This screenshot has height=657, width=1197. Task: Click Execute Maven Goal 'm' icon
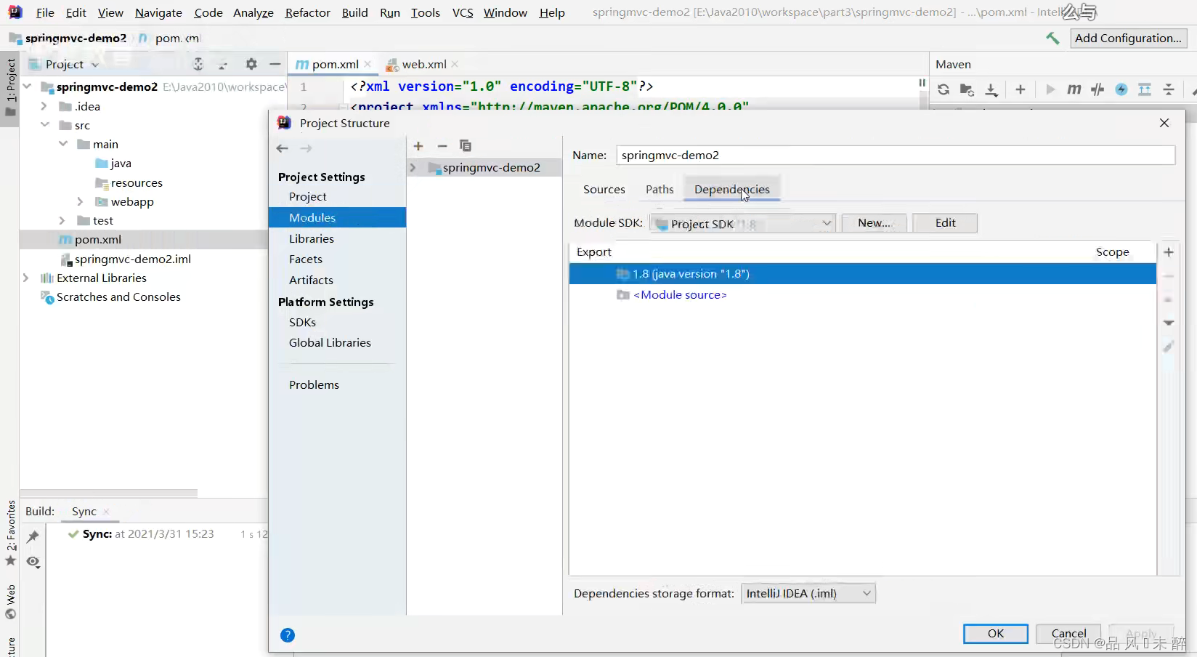[1074, 89]
